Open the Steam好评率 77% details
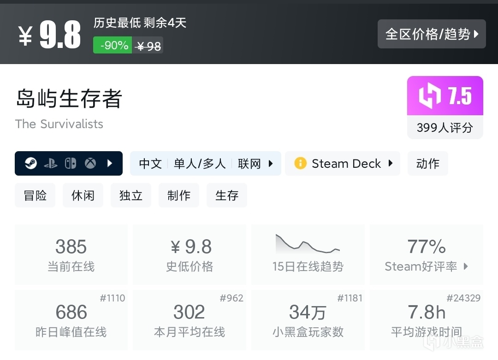 [427, 254]
